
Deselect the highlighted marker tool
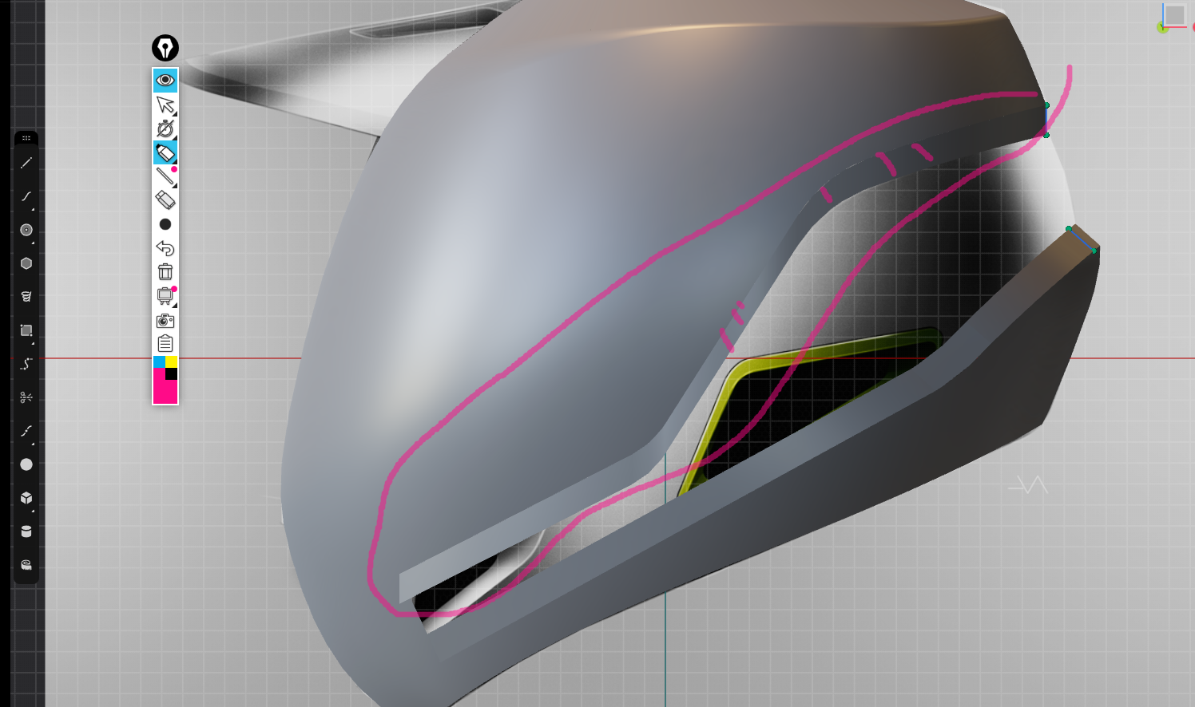click(x=165, y=152)
